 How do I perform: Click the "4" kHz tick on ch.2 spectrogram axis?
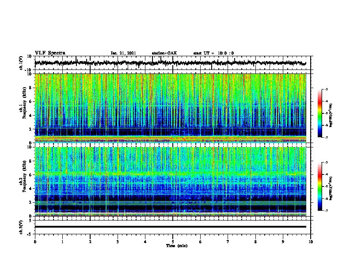(x=31, y=189)
